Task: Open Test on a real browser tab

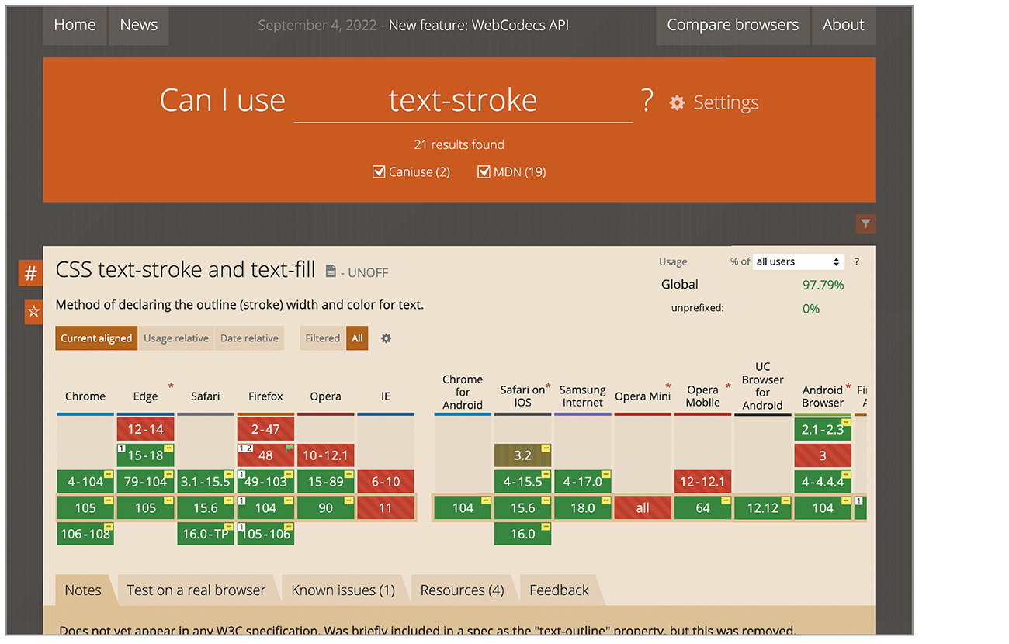Action: point(196,590)
